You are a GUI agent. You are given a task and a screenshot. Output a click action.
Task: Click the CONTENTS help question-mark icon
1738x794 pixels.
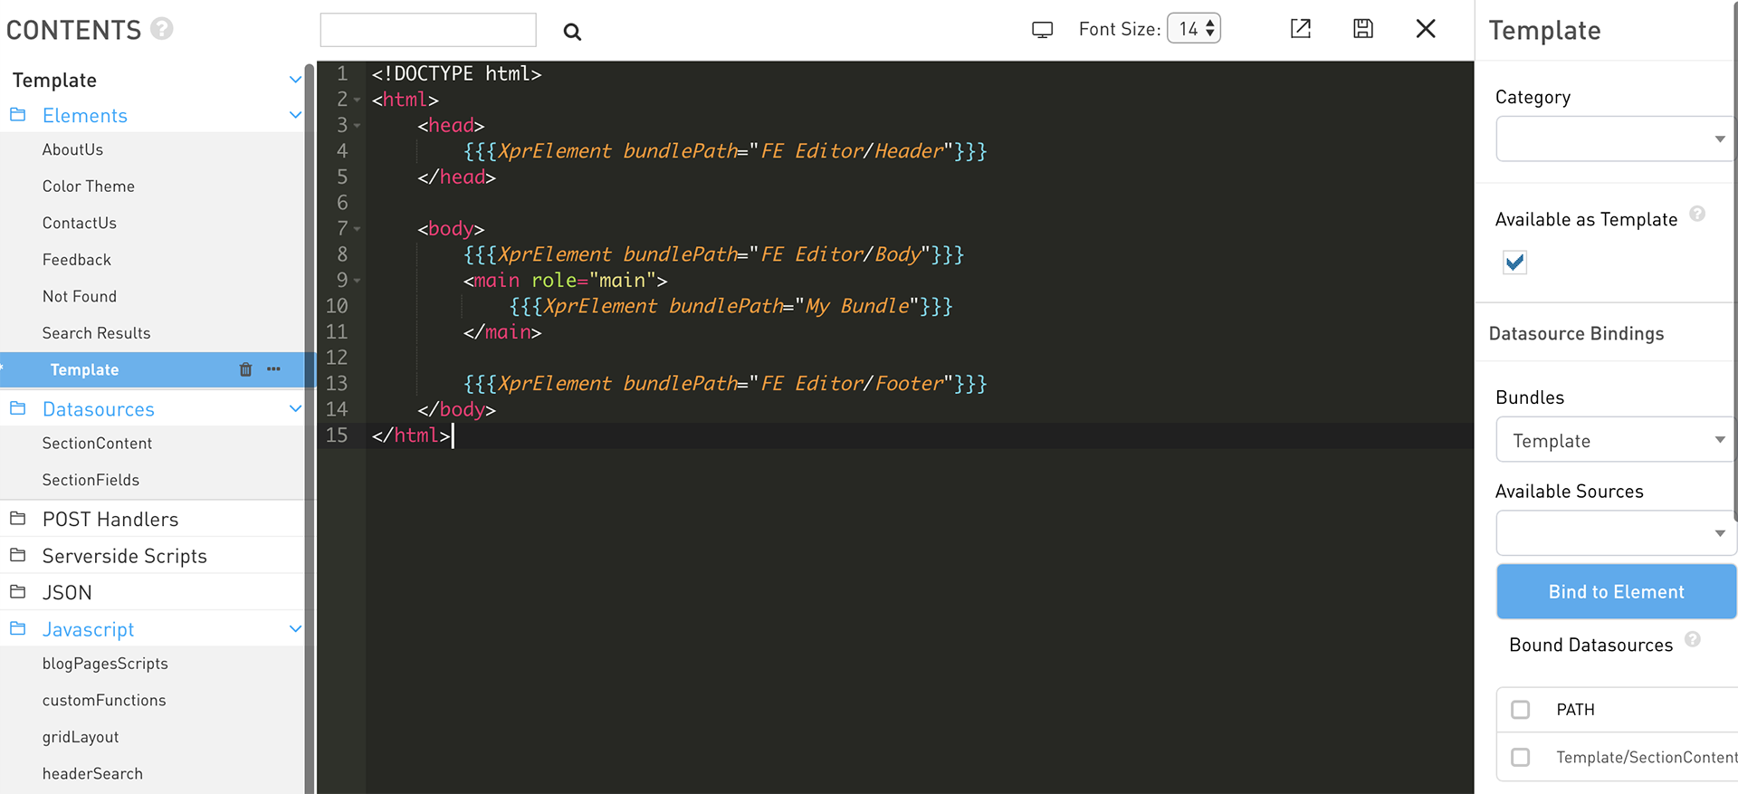point(162,29)
